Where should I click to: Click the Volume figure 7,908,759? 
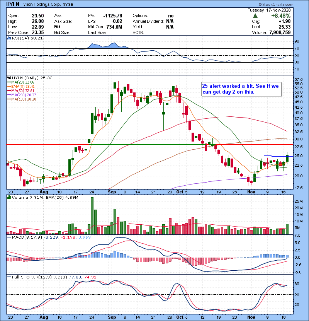click(x=280, y=32)
